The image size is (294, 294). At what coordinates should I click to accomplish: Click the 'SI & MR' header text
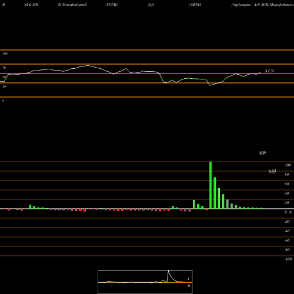tap(31, 5)
